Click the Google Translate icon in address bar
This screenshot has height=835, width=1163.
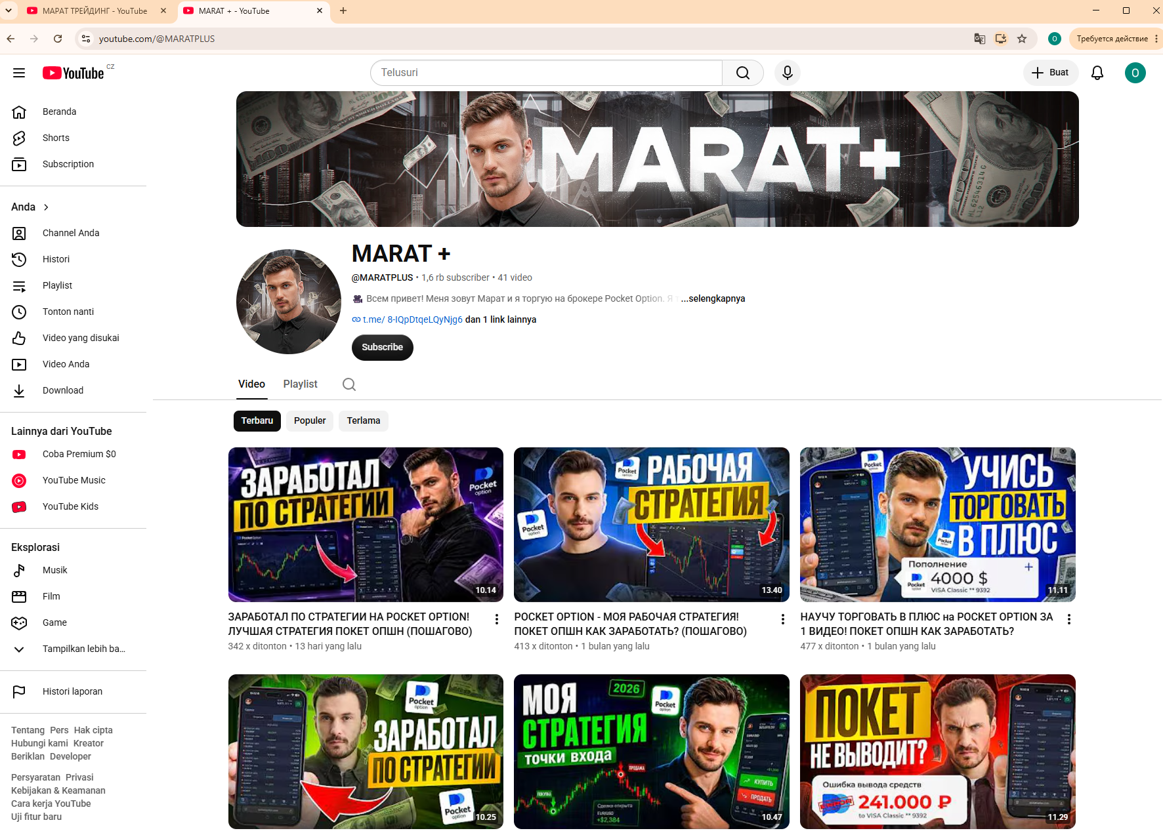coord(980,39)
